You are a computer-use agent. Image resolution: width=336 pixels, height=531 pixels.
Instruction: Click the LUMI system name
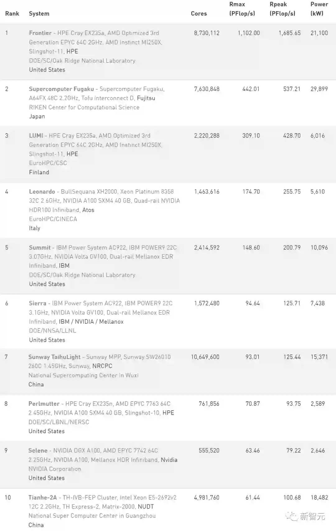coord(36,136)
